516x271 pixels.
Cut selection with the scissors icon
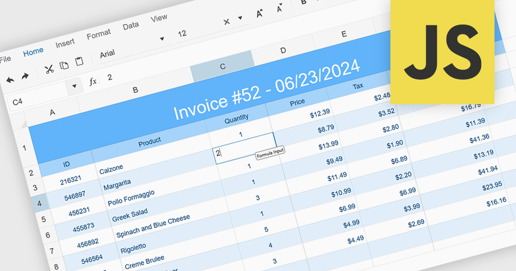point(49,69)
